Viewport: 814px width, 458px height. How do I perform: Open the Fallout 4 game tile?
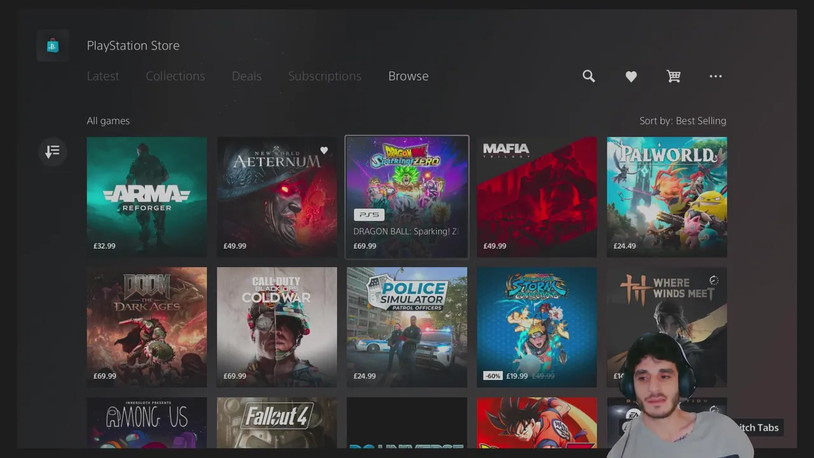click(277, 422)
